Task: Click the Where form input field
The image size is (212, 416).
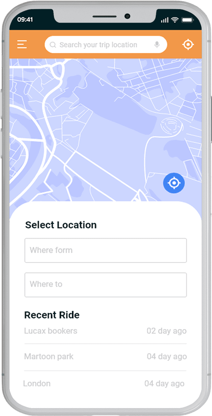Action: click(106, 251)
